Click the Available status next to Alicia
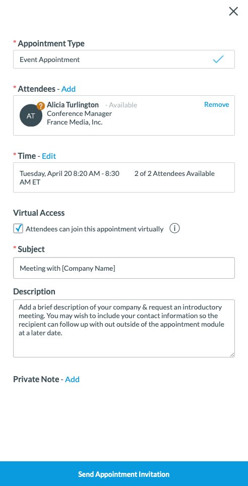Image resolution: width=248 pixels, height=486 pixels. [x=121, y=105]
